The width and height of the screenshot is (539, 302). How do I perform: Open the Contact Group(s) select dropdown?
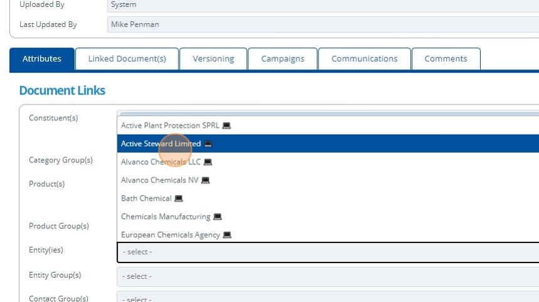tap(328, 298)
